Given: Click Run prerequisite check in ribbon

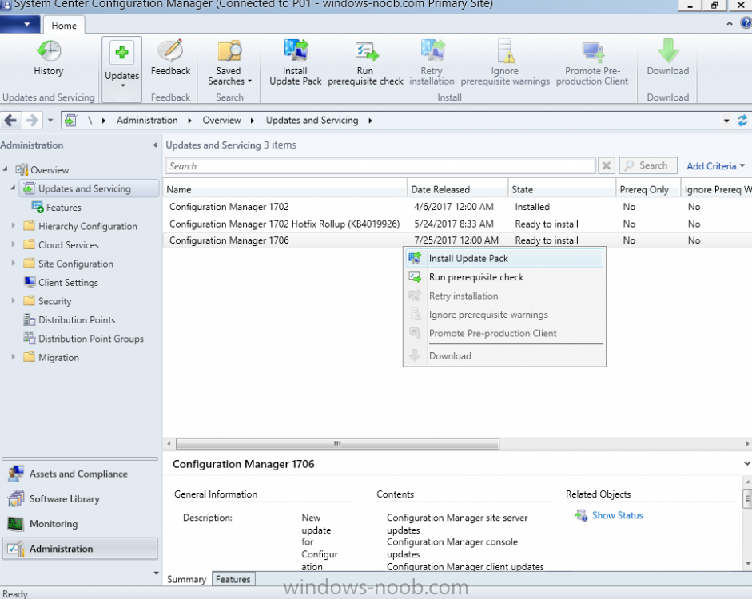Looking at the screenshot, I should click(x=365, y=63).
